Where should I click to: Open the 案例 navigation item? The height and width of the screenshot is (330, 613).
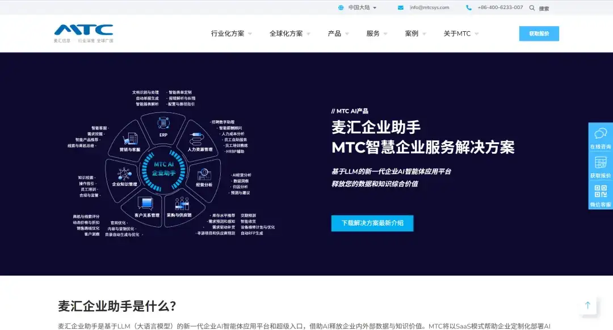click(x=412, y=33)
